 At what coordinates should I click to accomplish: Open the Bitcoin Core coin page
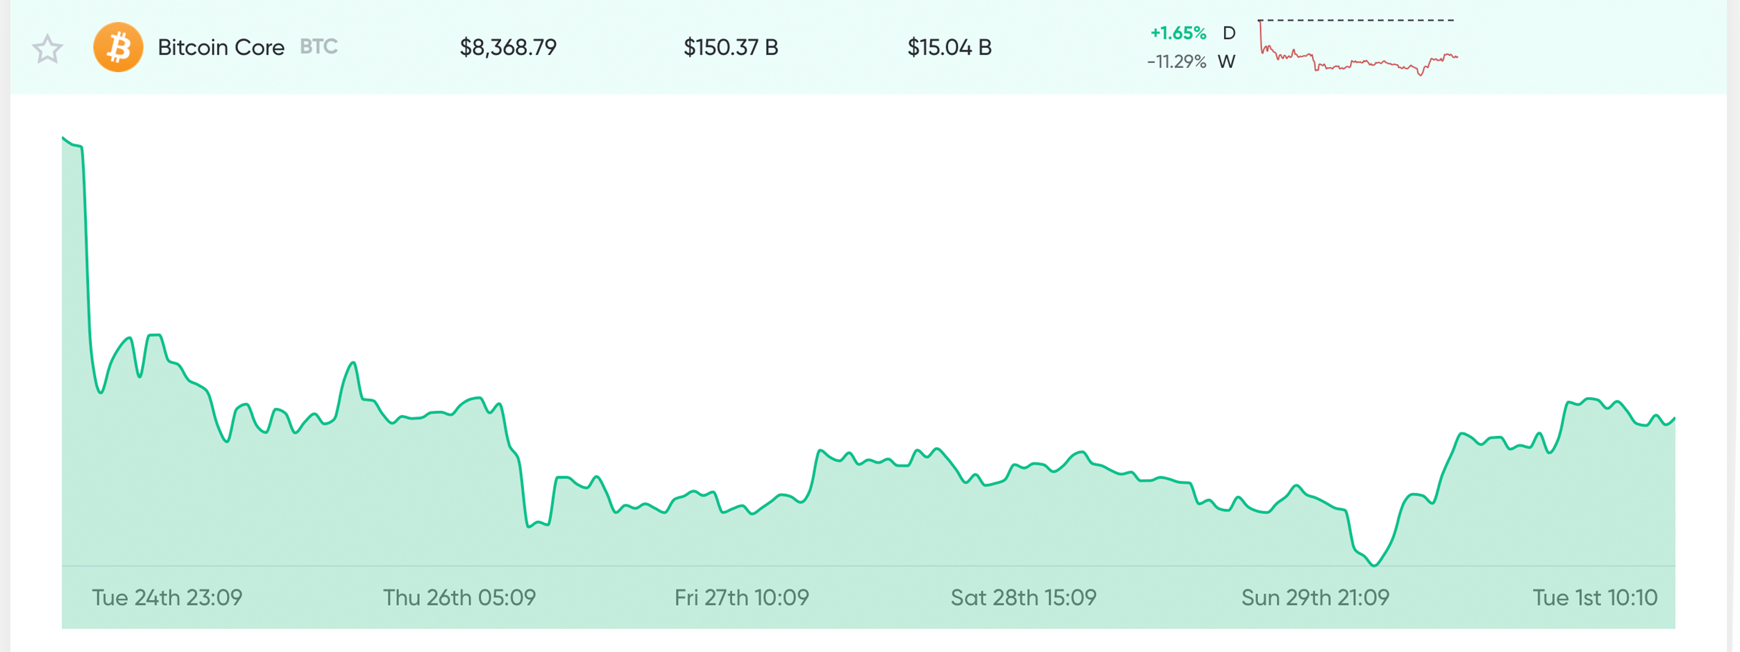pos(220,47)
